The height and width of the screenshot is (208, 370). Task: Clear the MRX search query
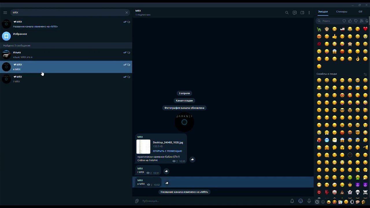tap(127, 12)
